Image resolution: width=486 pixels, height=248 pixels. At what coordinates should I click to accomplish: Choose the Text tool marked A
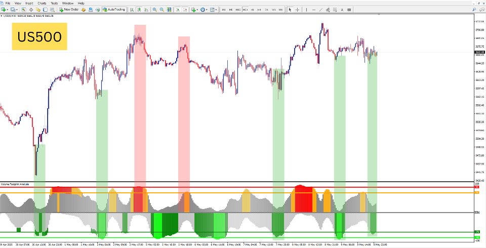click(342, 10)
